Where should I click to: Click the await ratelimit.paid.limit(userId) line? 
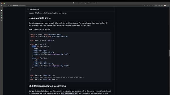(x=44, y=79)
